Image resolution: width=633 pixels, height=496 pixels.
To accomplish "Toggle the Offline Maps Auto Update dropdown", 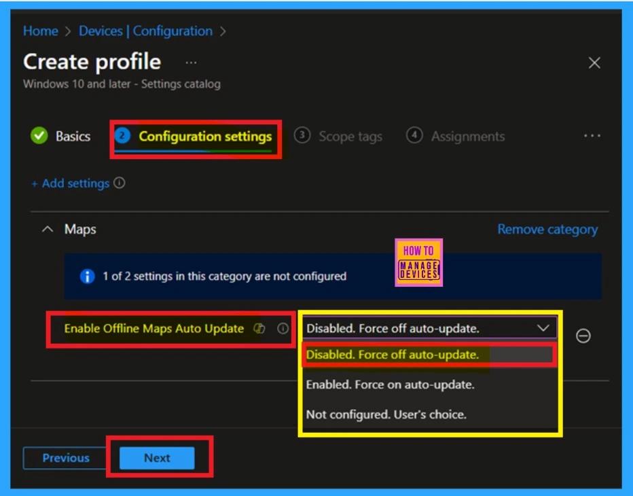I will coord(429,328).
